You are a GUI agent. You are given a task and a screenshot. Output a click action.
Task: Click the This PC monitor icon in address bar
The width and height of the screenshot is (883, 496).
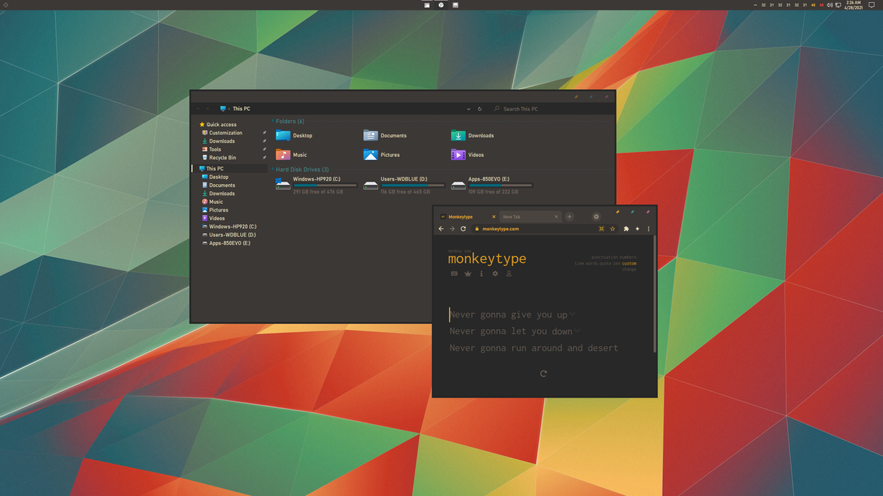(x=224, y=109)
